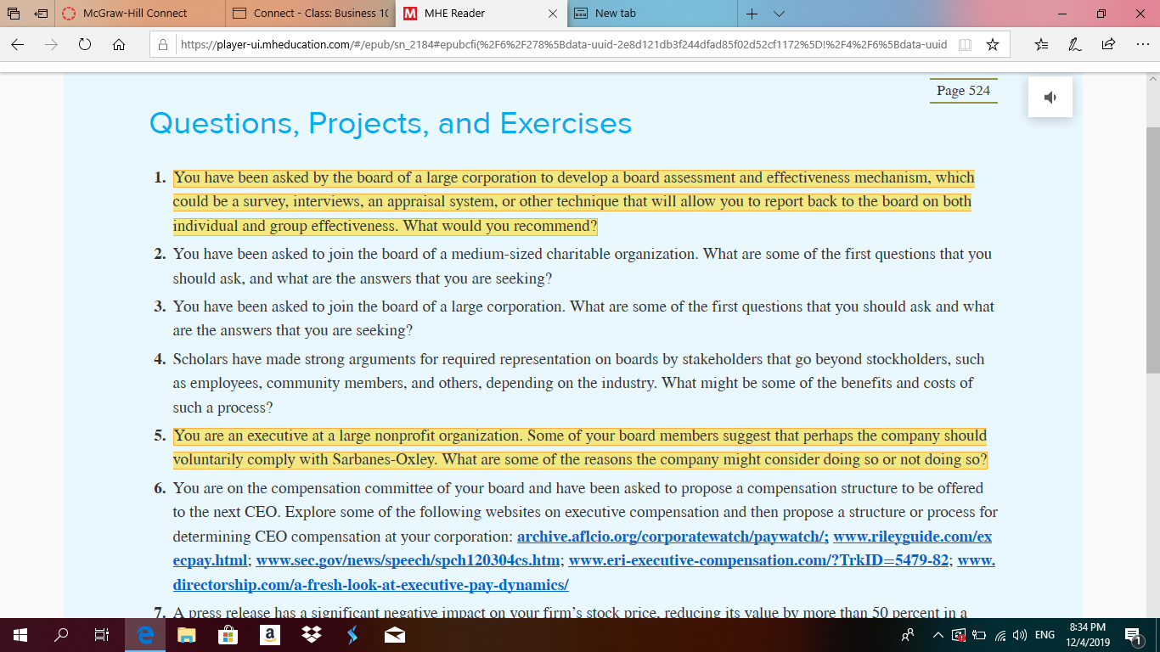Open Microsoft Store from the taskbar
Image resolution: width=1160 pixels, height=652 pixels.
tap(228, 635)
